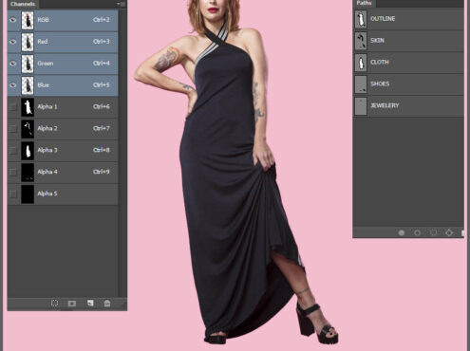
Task: Enable visibility for Alpha 3 channel
Action: pyautogui.click(x=13, y=150)
